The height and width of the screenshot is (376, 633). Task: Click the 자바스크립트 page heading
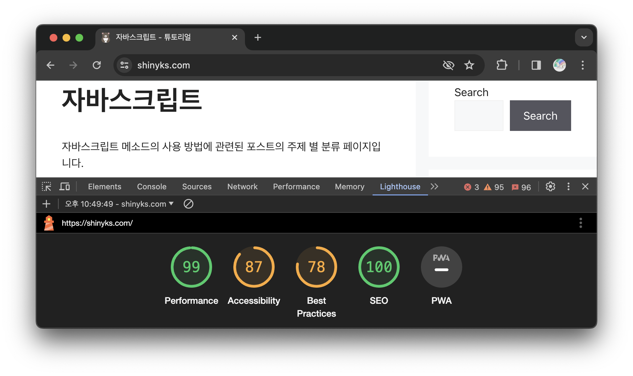[132, 100]
